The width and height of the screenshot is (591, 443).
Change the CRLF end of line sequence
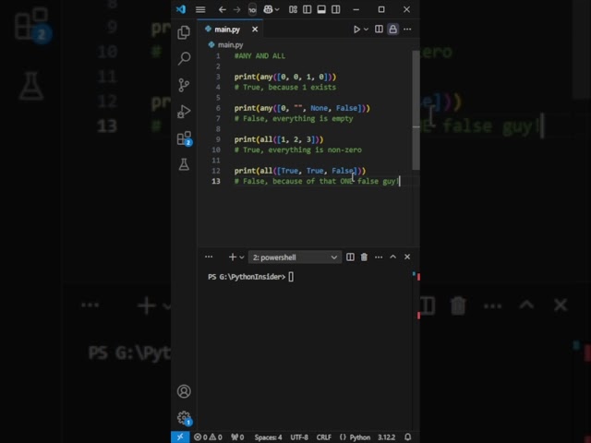click(x=324, y=437)
